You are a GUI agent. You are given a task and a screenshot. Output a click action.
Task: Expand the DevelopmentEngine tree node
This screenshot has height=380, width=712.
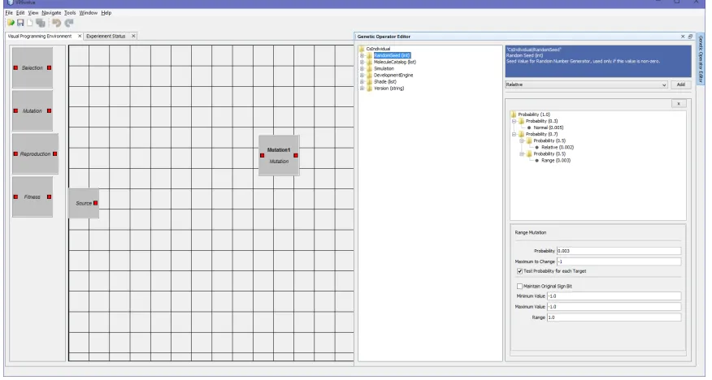pos(362,76)
